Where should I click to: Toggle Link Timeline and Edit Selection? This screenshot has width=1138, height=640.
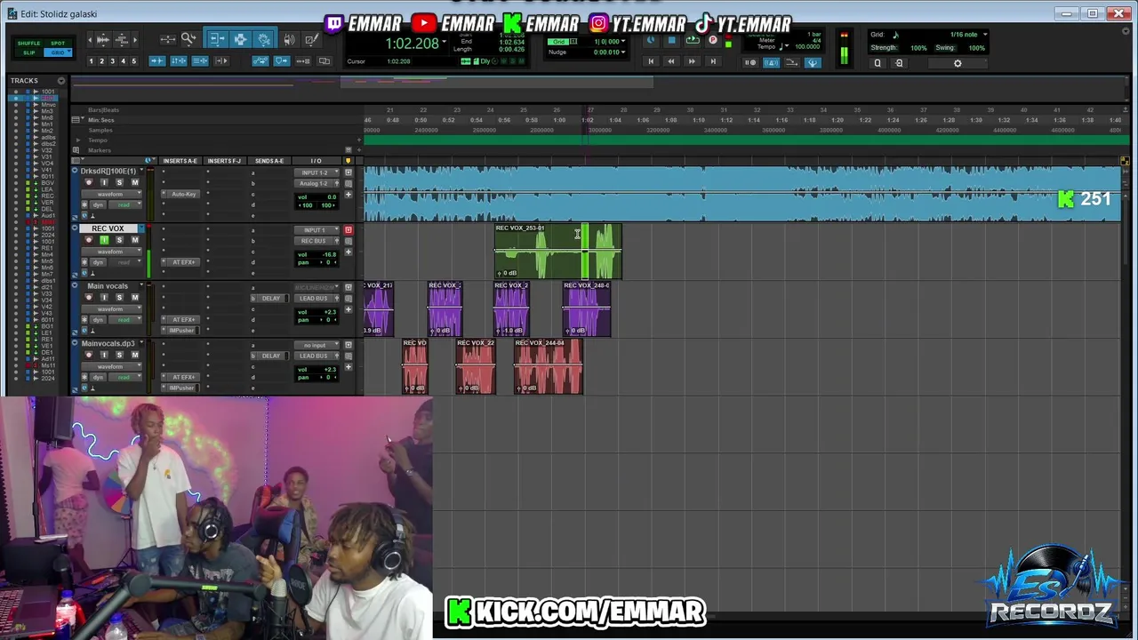(x=179, y=60)
